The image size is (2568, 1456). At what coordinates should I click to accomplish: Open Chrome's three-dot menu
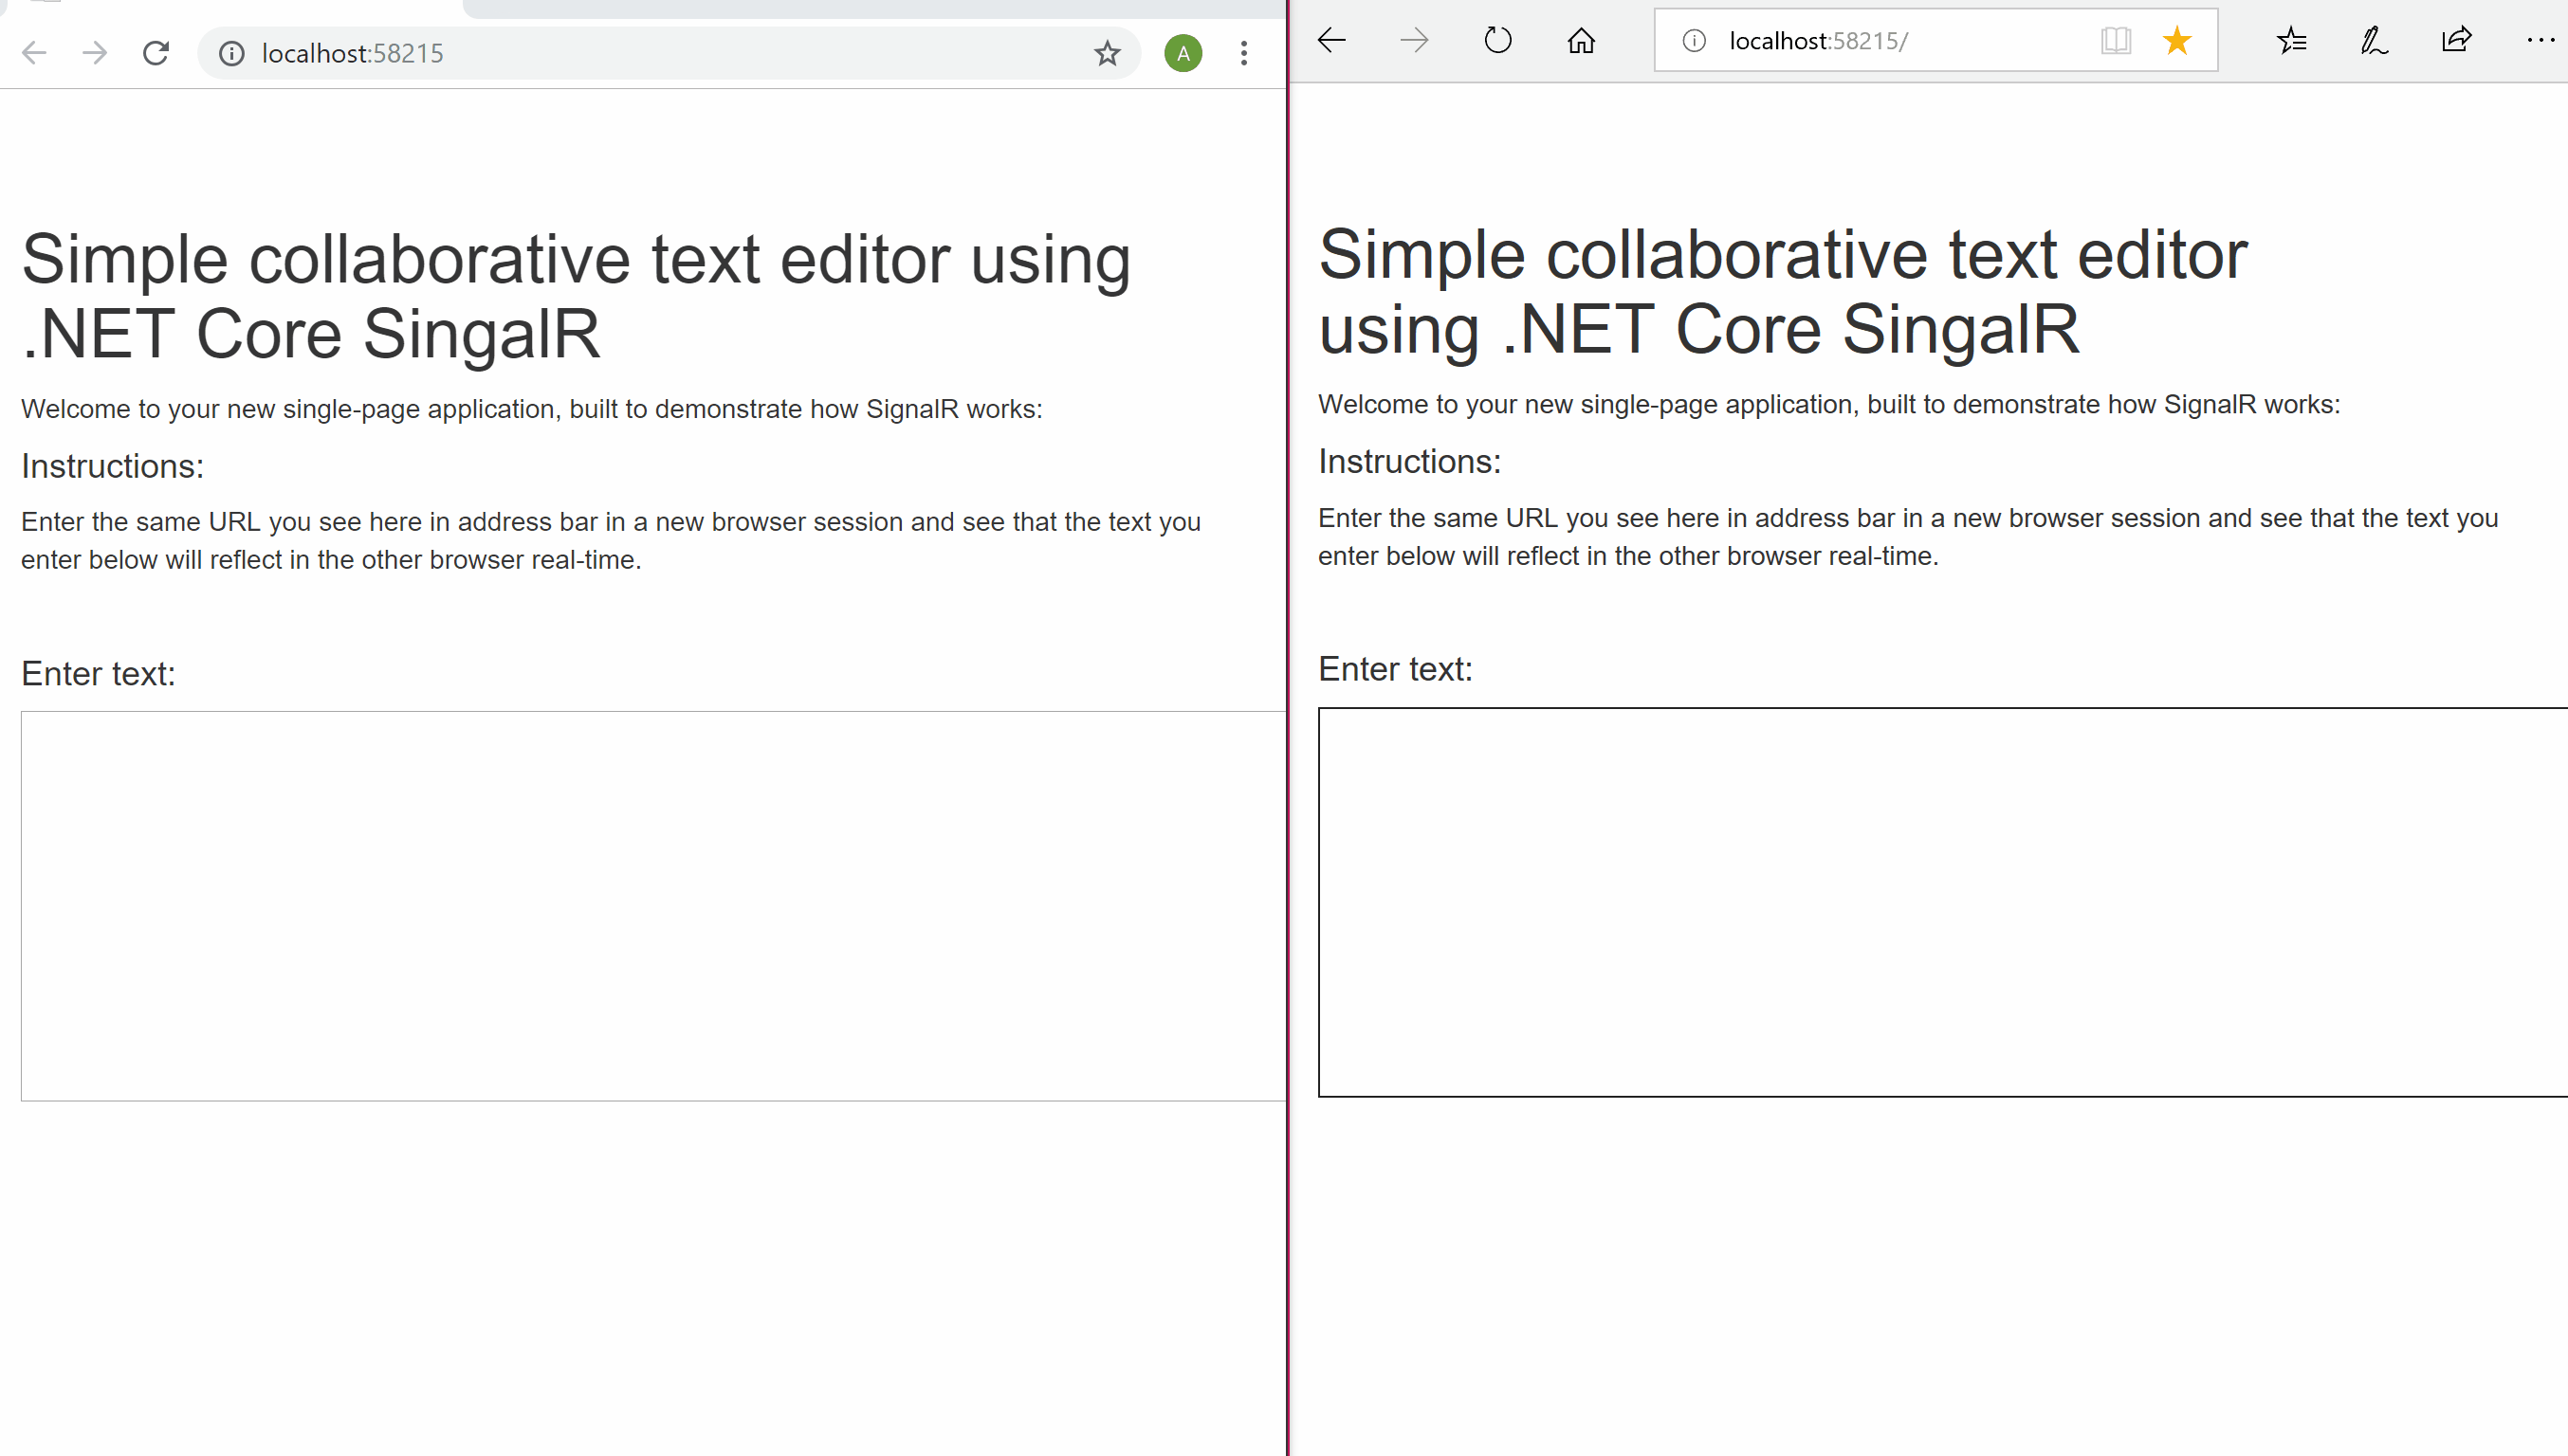(1243, 53)
